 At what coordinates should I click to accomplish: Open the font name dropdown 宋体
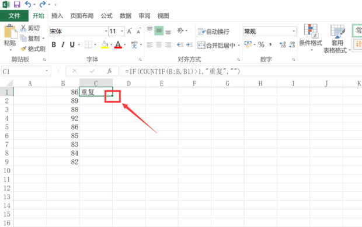coord(106,31)
